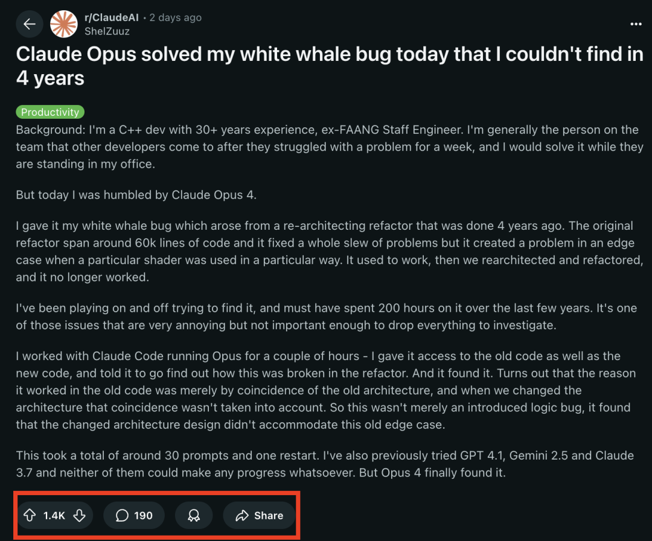Click the comment bubble icon
The width and height of the screenshot is (652, 541).
click(x=123, y=516)
